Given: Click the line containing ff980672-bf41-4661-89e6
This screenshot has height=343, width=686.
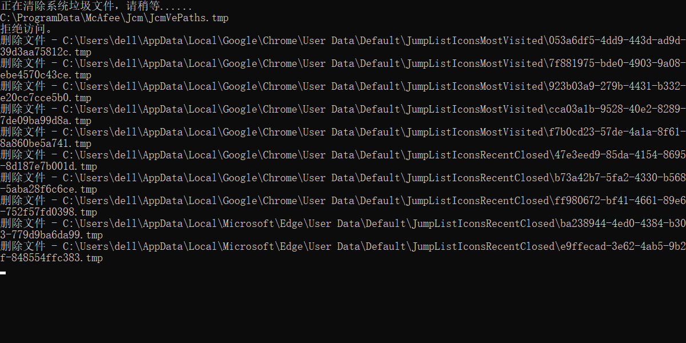Looking at the screenshot, I should [343, 201].
